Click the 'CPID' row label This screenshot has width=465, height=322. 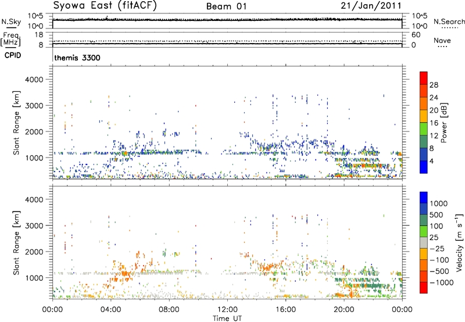pyautogui.click(x=13, y=55)
